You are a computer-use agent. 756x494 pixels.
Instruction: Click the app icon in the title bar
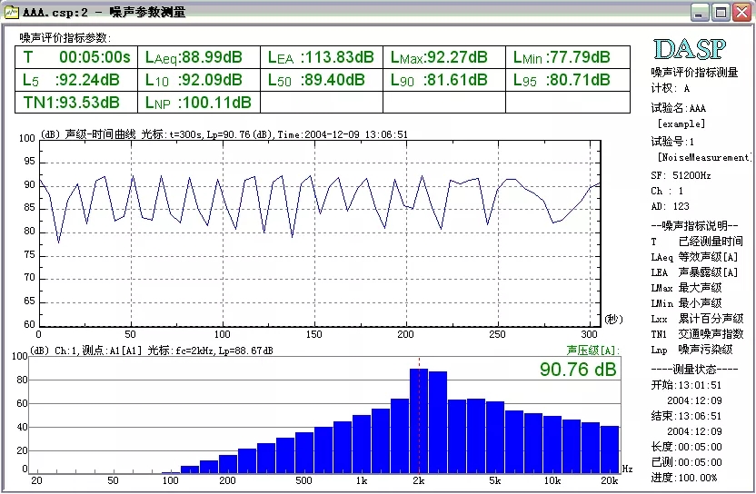pyautogui.click(x=12, y=13)
